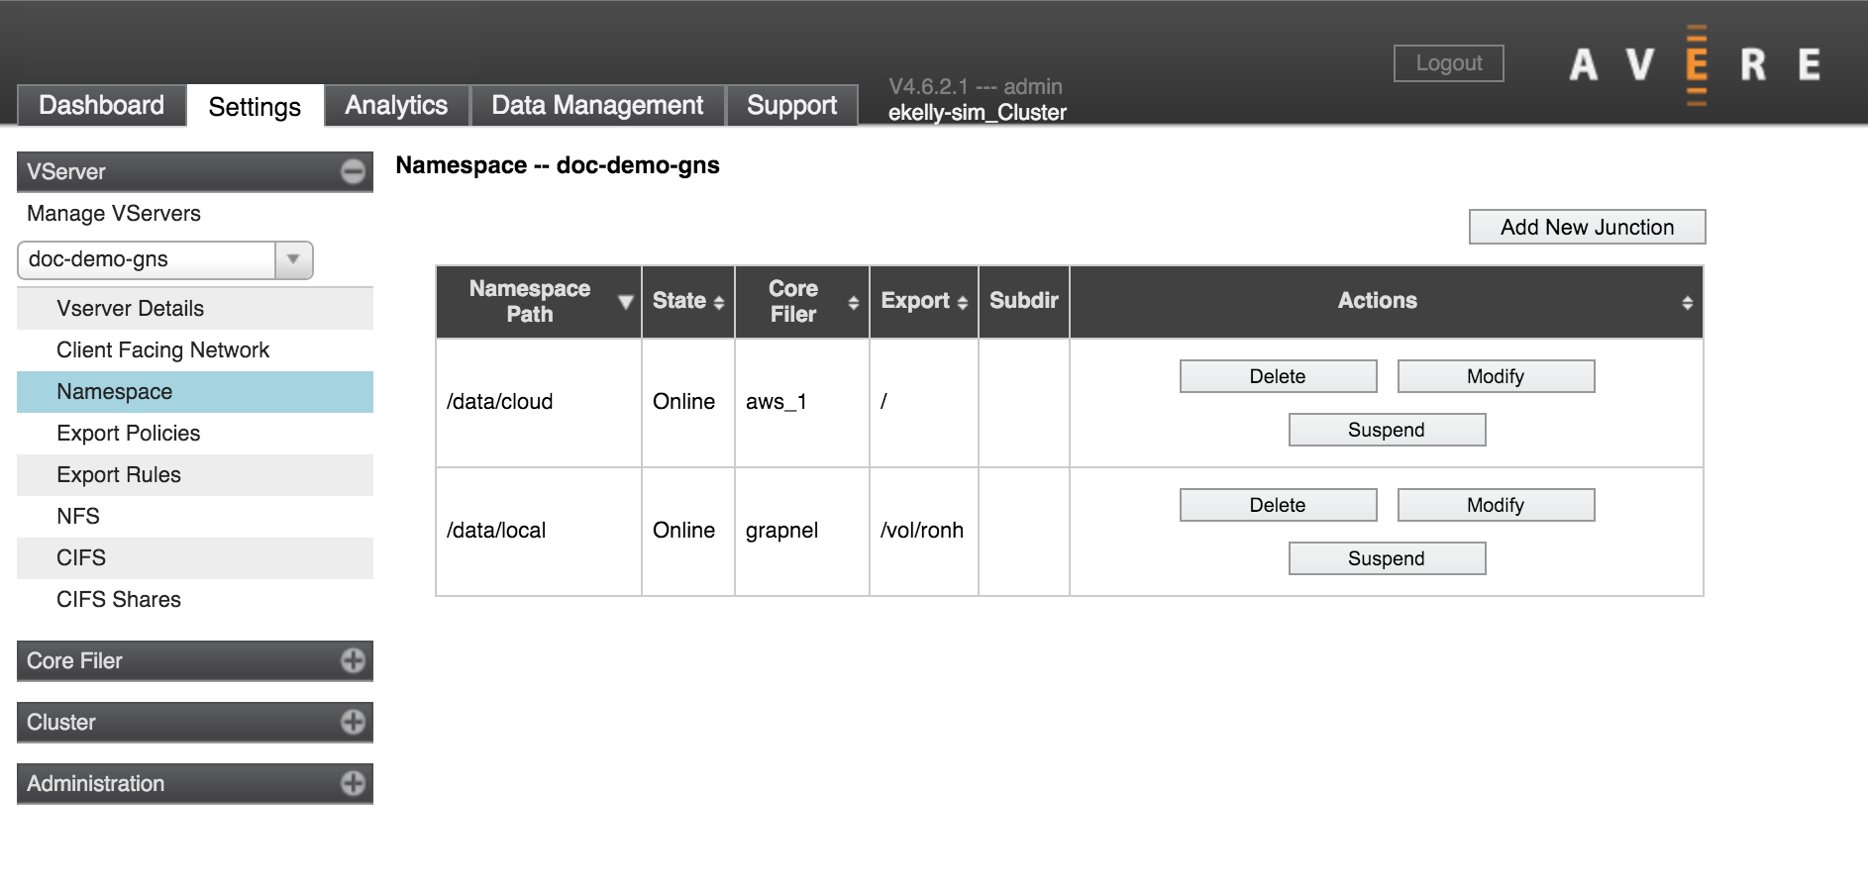Sort by Namespace Path arrow
Image resolution: width=1868 pixels, height=893 pixels.
coord(625,302)
